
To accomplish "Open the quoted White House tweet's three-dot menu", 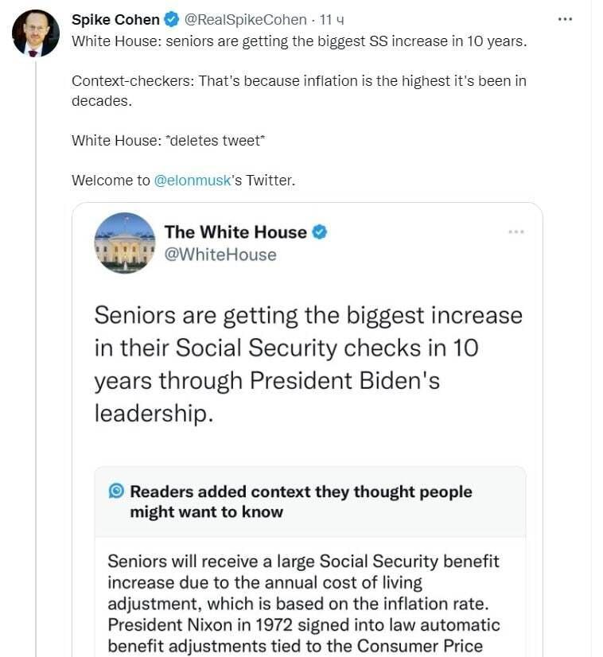I will click(x=516, y=231).
